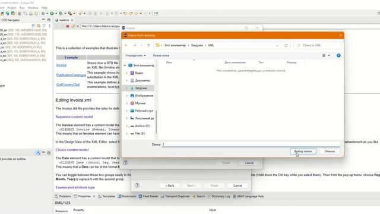Open the Run menu
Image resolution: width=380 pixels, height=214 pixels.
[x=22, y=8]
